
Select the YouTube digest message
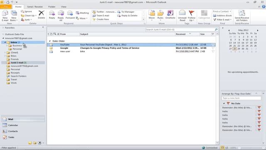131,45
